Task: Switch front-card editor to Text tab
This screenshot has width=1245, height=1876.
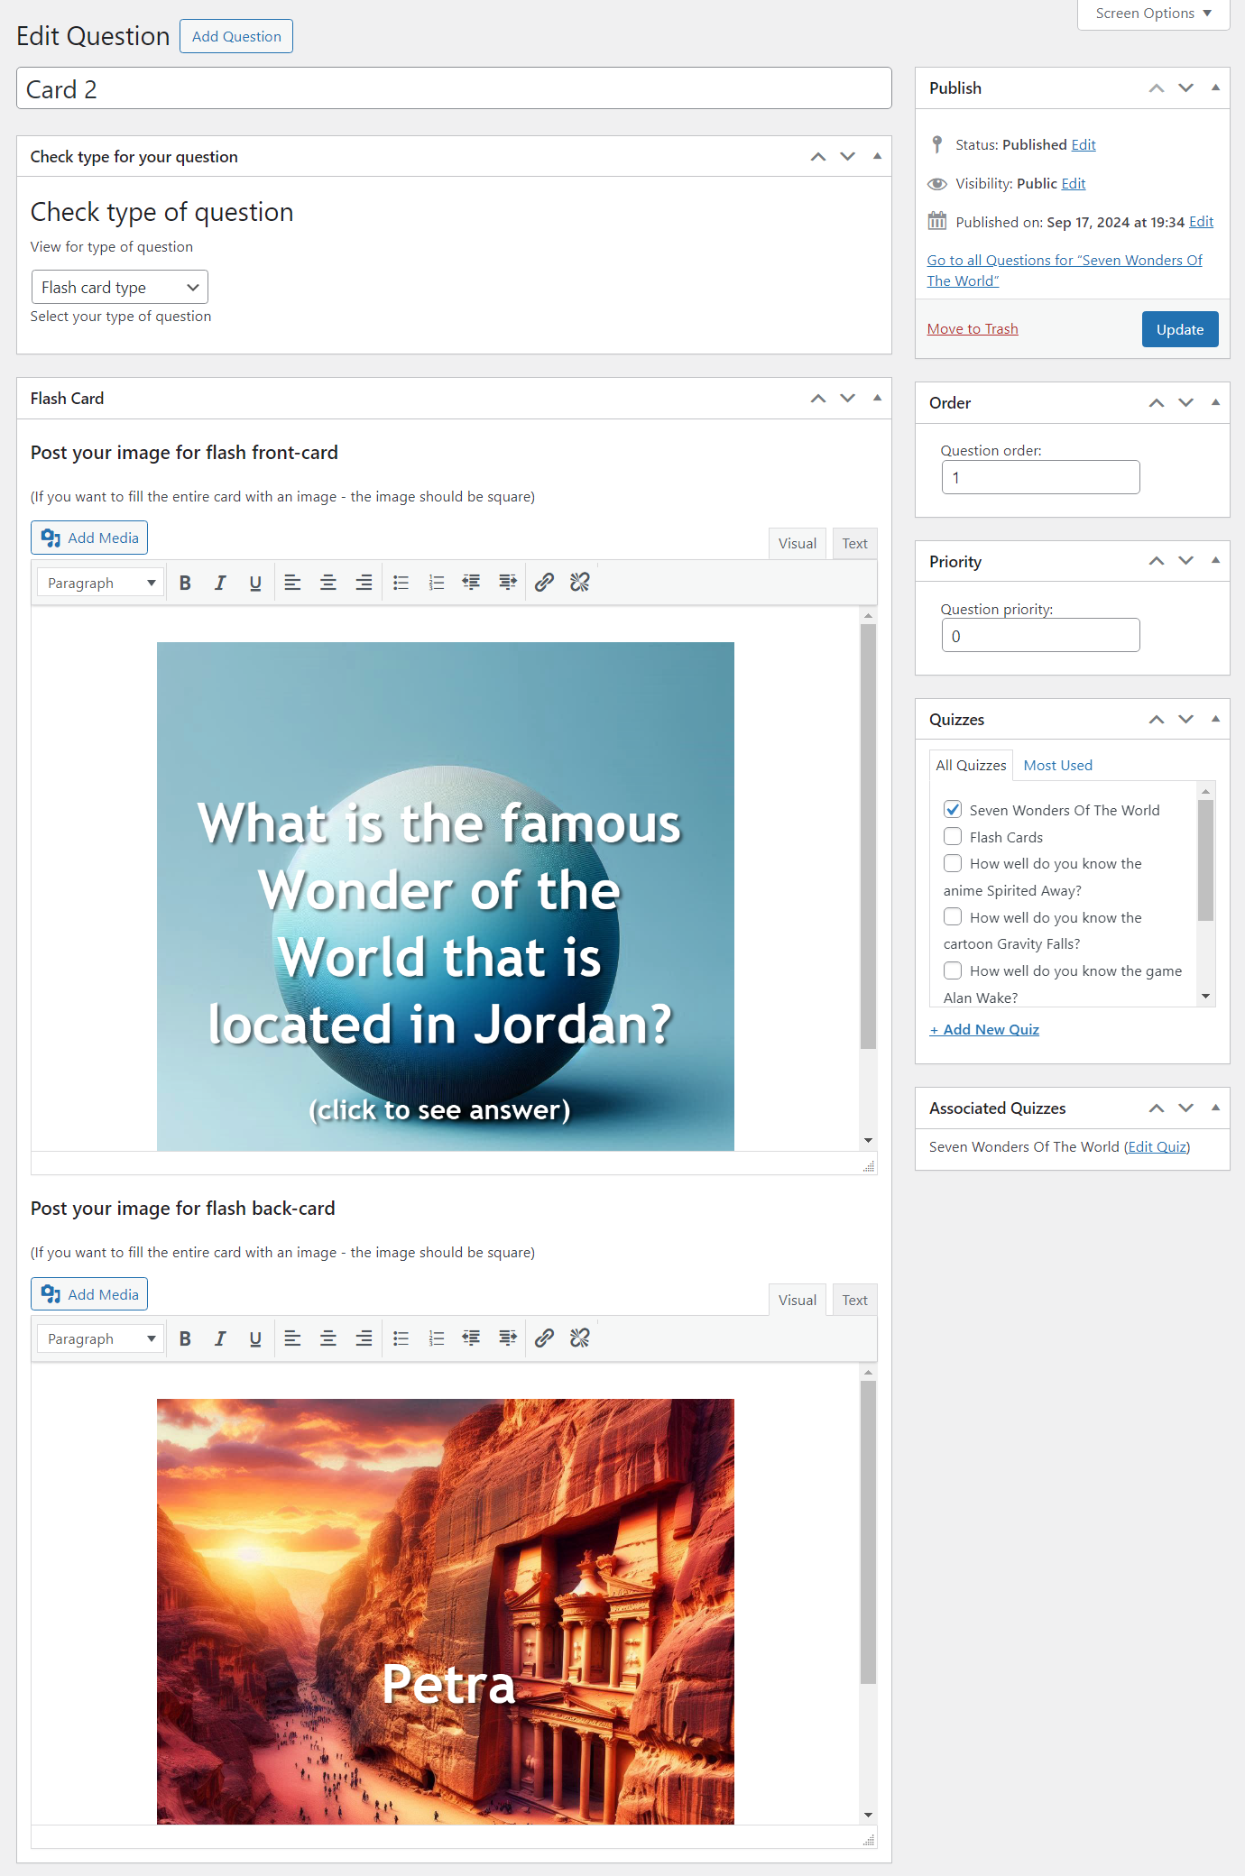Action: click(x=854, y=543)
